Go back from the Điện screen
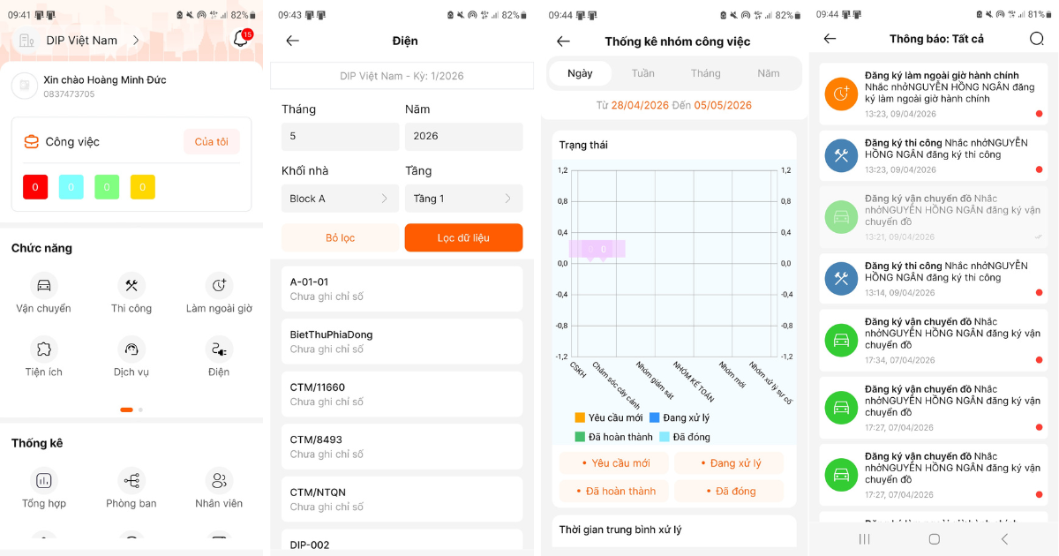Viewport: 1059px width, 556px height. (292, 41)
